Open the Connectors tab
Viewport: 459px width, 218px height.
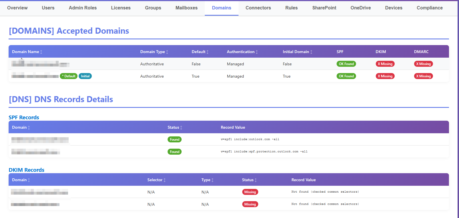point(258,8)
